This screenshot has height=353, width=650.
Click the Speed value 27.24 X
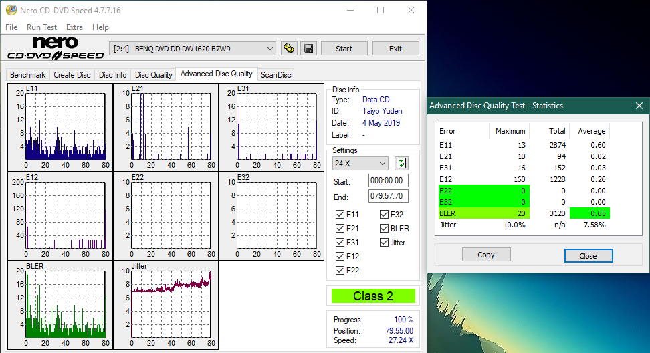401,340
